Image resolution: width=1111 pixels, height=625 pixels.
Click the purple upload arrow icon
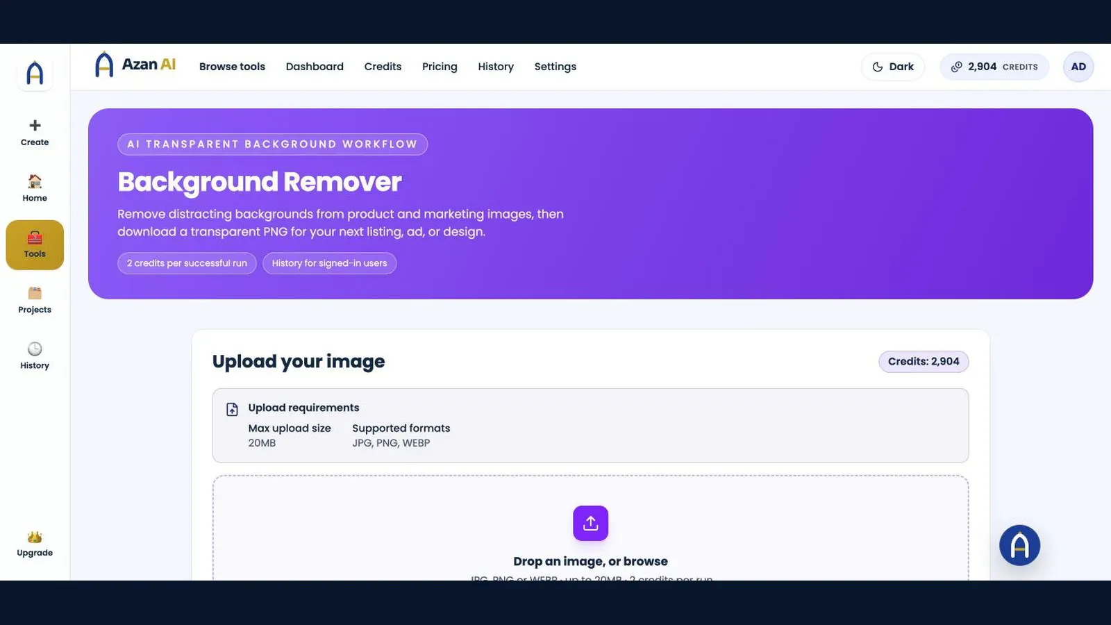pos(590,523)
